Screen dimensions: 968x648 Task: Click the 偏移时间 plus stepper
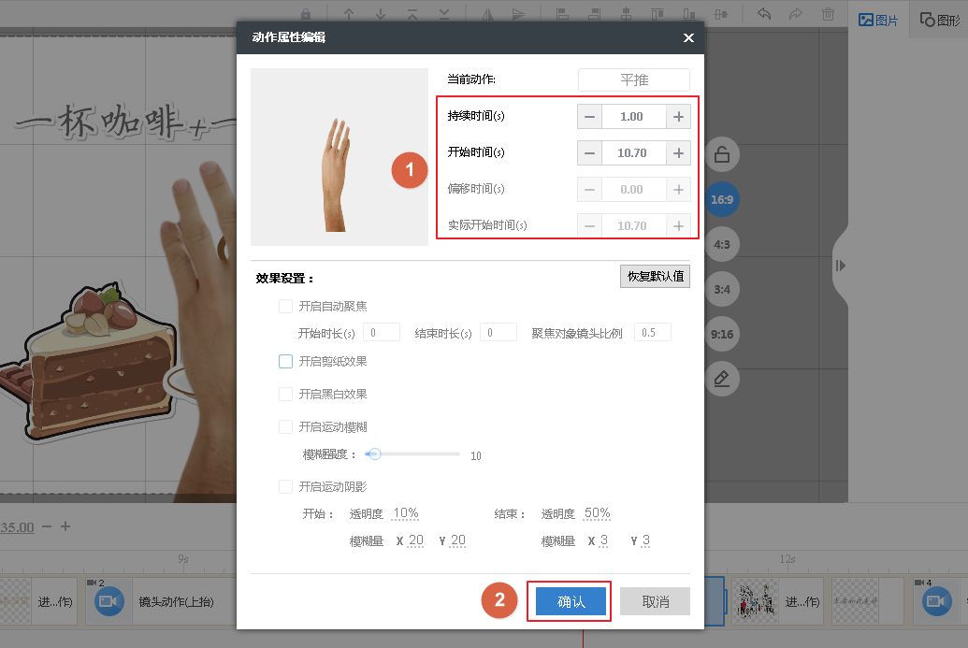(677, 189)
